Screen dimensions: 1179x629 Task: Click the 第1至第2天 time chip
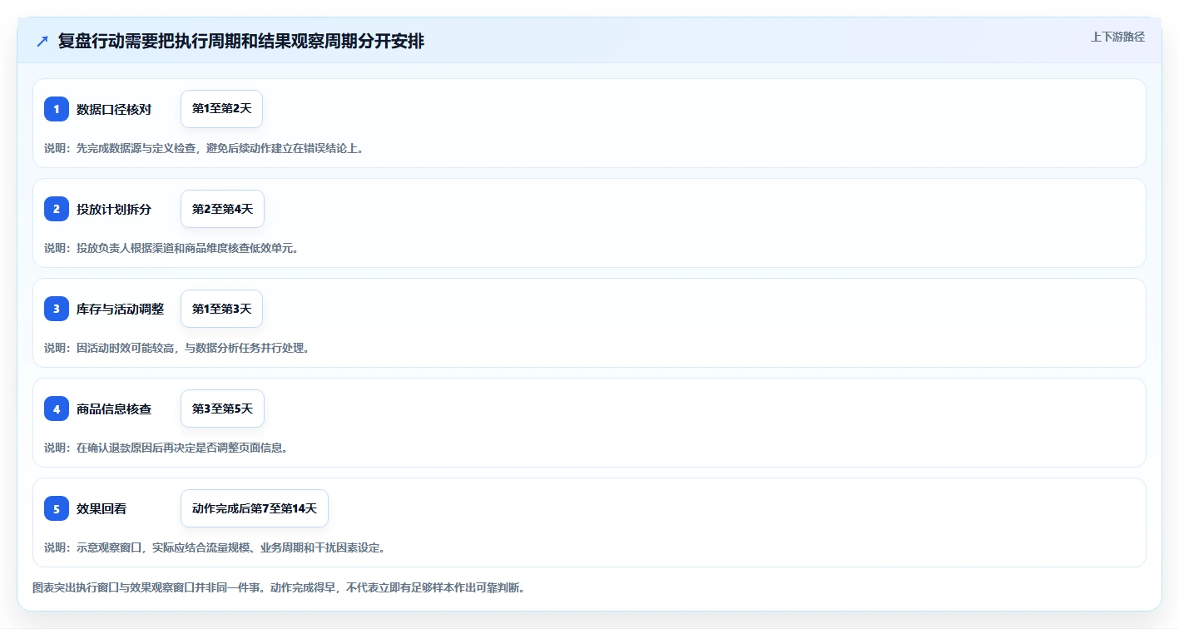222,109
